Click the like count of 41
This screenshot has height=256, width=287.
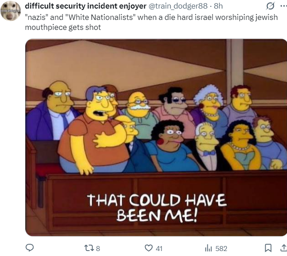click(x=159, y=248)
